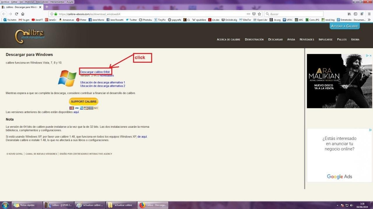Open the Windows Start menu

click(6, 205)
